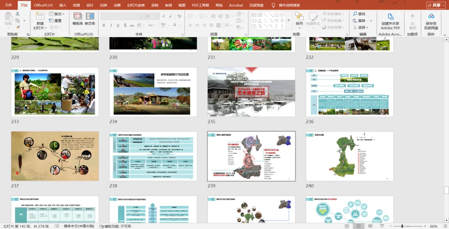Screen dimensions: 449x229
Task: Toggle Strikethrough abc button
Action: click(132, 25)
